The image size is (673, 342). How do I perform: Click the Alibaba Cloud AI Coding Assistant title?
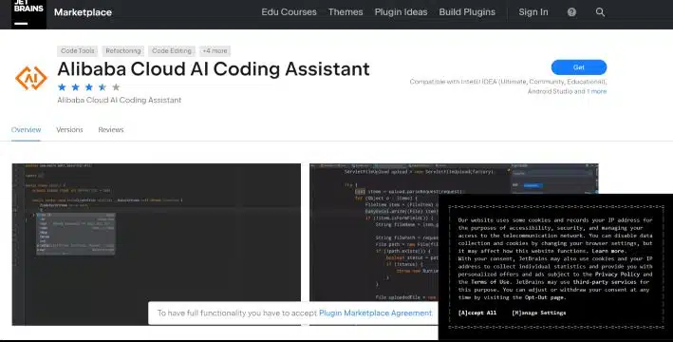[x=214, y=69]
